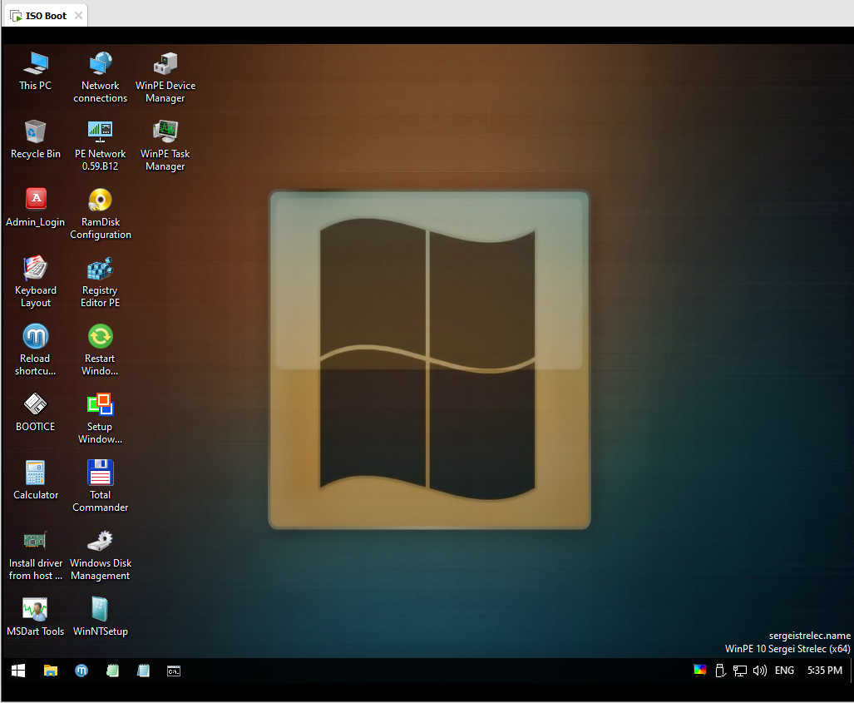Close the ISO Boot tab
Viewport: 854px width, 703px height.
coord(78,15)
